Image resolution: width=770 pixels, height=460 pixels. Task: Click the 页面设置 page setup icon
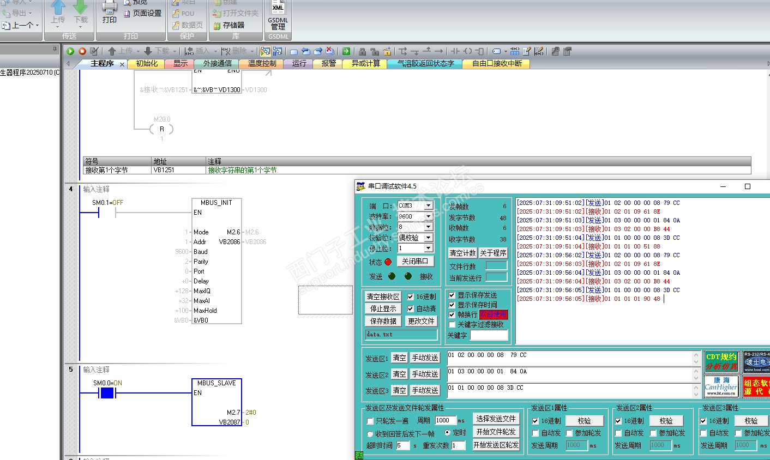[127, 13]
